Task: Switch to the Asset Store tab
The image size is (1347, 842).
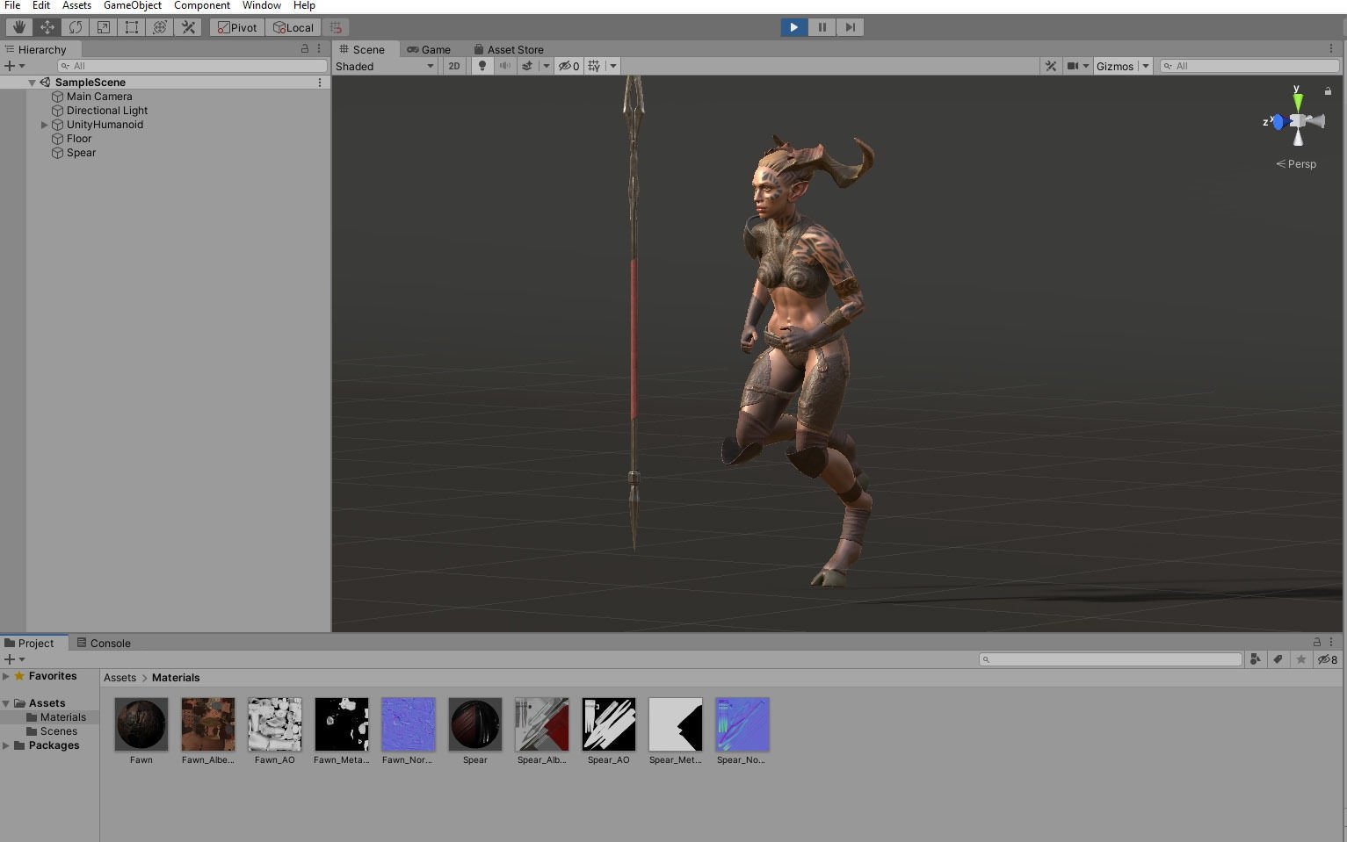Action: pos(509,49)
